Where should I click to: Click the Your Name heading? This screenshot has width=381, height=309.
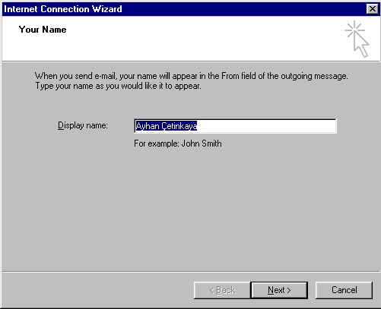[43, 30]
